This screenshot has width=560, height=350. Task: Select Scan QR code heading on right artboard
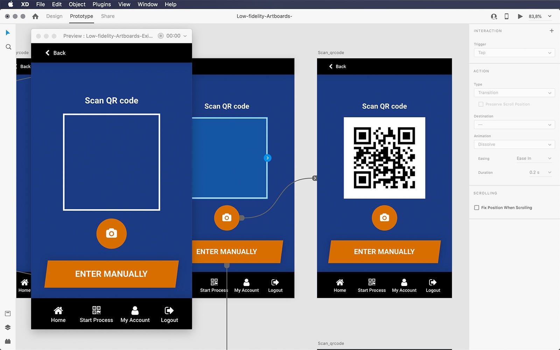[384, 106]
